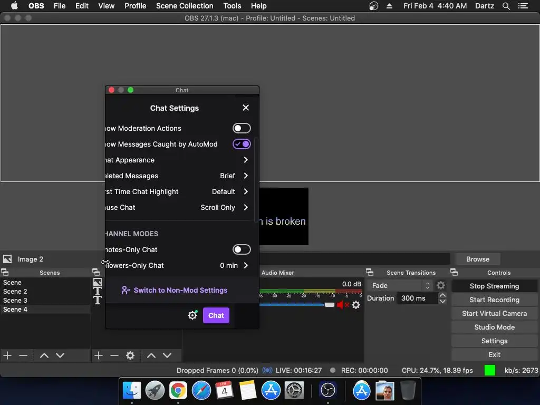The image size is (540, 405).
Task: Open chat settings gear icon
Action: coord(192,315)
